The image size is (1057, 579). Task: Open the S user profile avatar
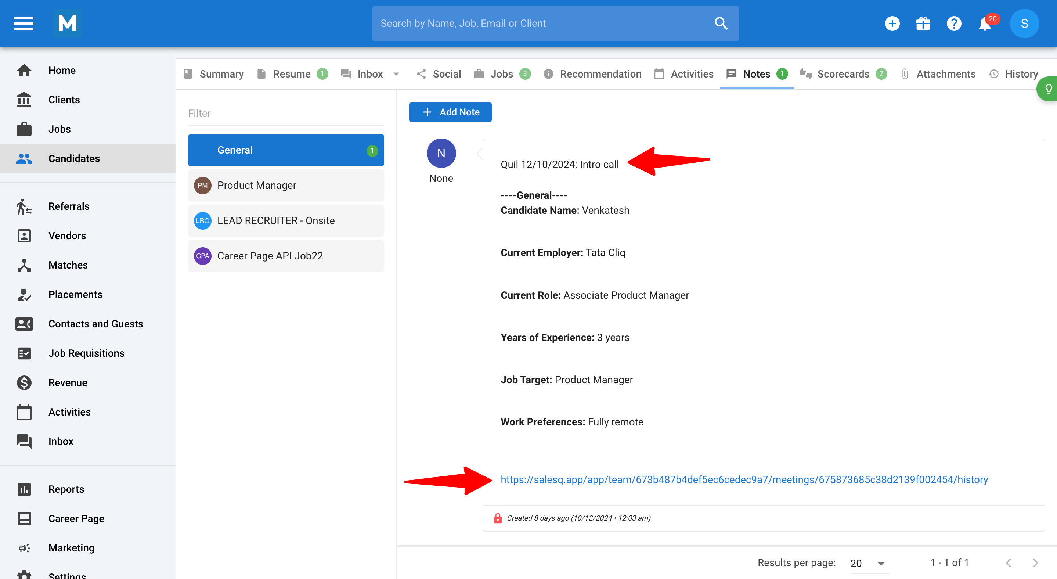tap(1024, 24)
